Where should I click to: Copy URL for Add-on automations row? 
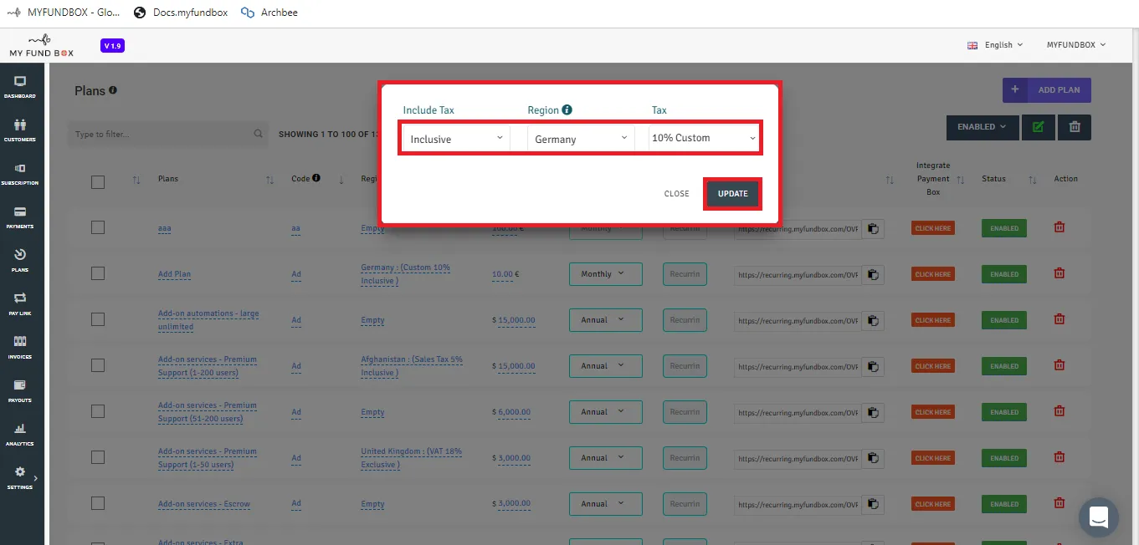873,320
